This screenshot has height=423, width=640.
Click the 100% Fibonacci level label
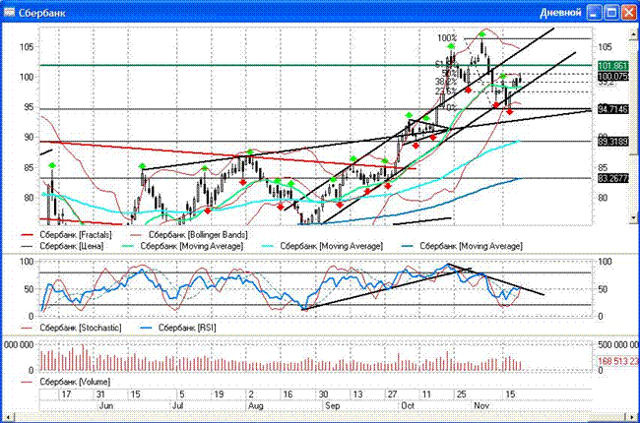[447, 38]
